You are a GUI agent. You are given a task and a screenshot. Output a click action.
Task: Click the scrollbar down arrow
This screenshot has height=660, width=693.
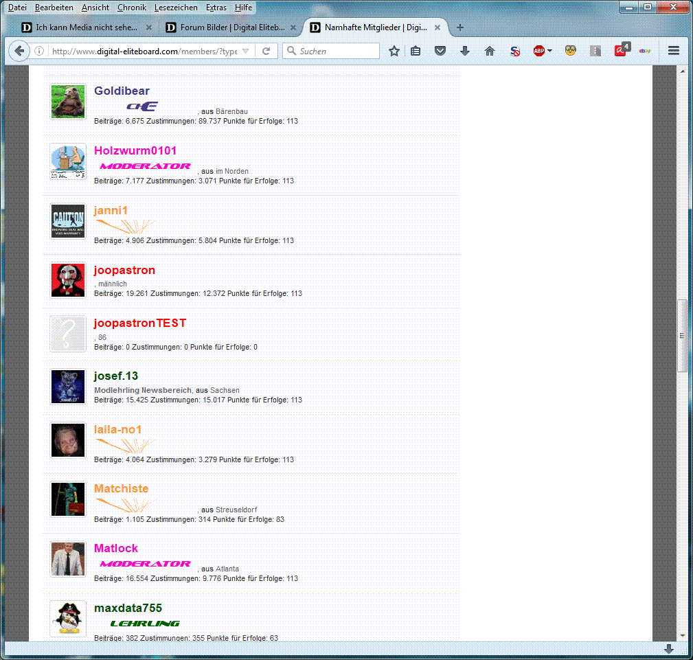tap(683, 636)
